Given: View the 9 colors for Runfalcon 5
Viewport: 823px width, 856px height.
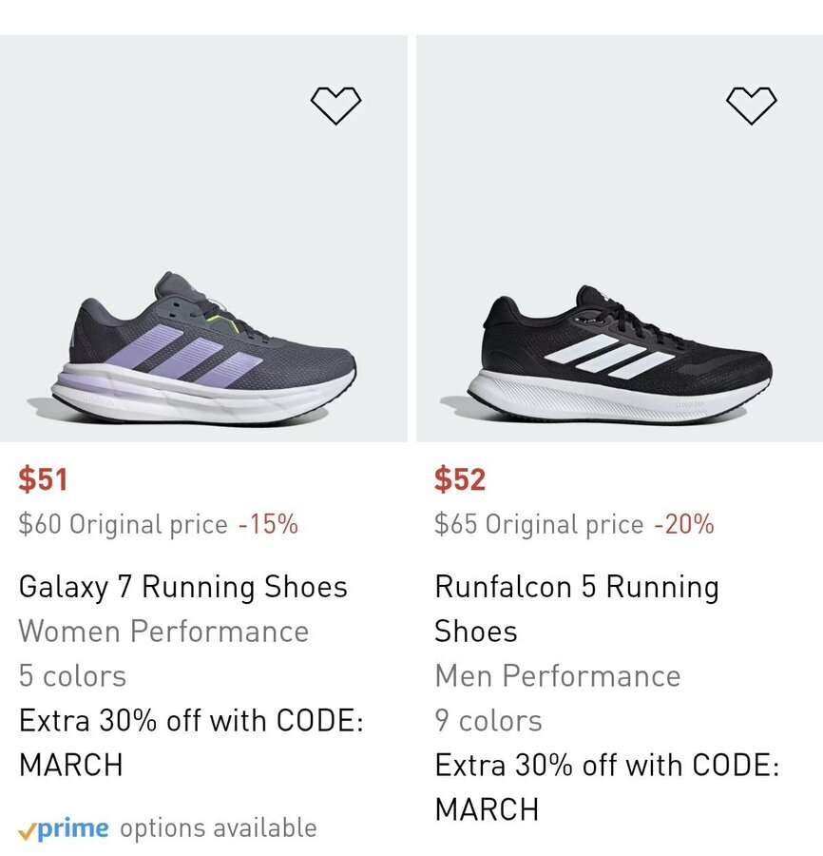Looking at the screenshot, I should [488, 721].
